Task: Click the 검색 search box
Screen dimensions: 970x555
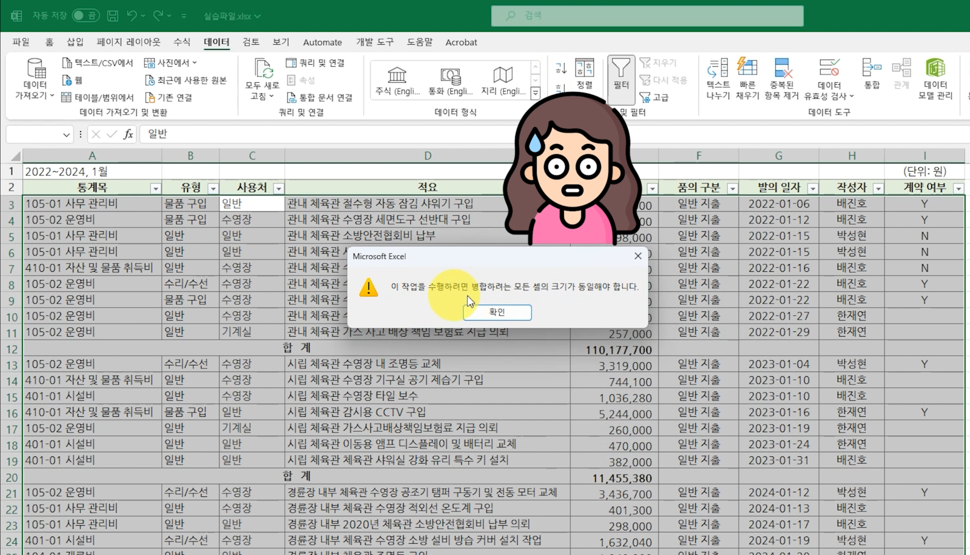Action: (x=647, y=16)
